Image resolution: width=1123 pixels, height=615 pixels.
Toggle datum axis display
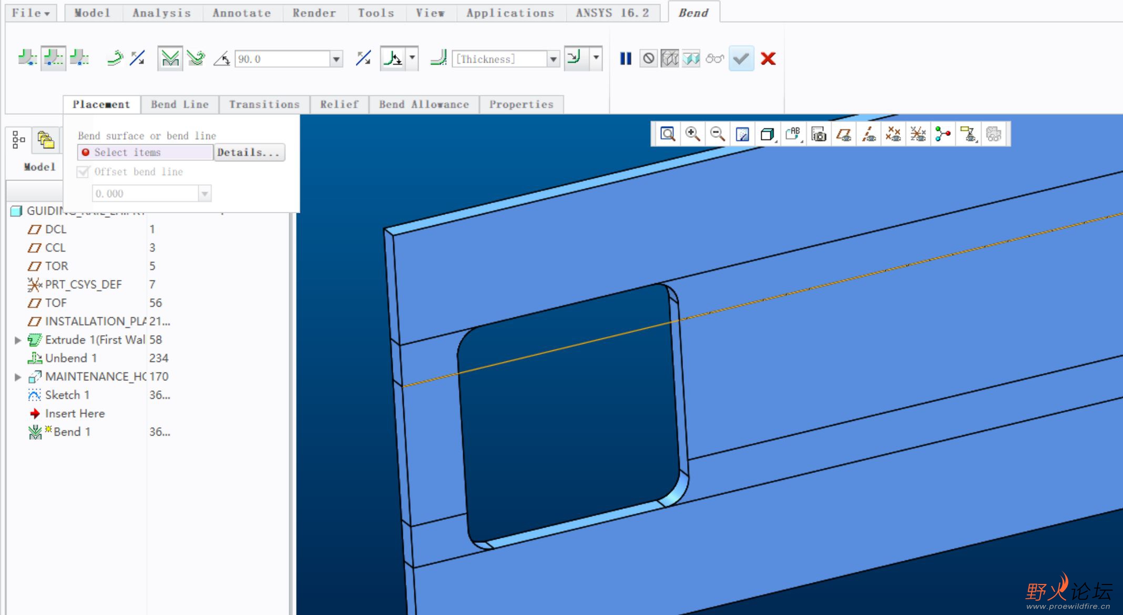coord(869,134)
